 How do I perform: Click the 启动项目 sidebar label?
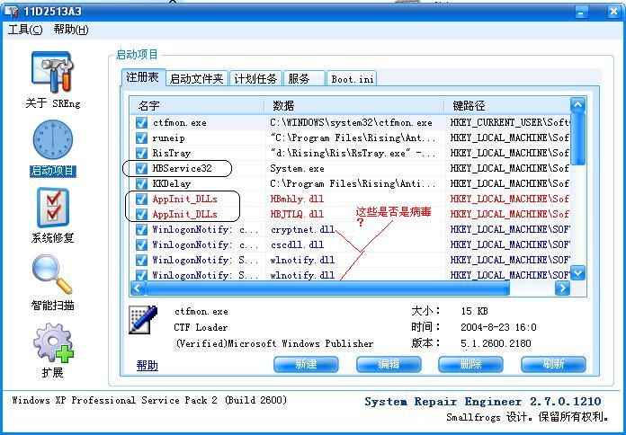click(x=53, y=171)
